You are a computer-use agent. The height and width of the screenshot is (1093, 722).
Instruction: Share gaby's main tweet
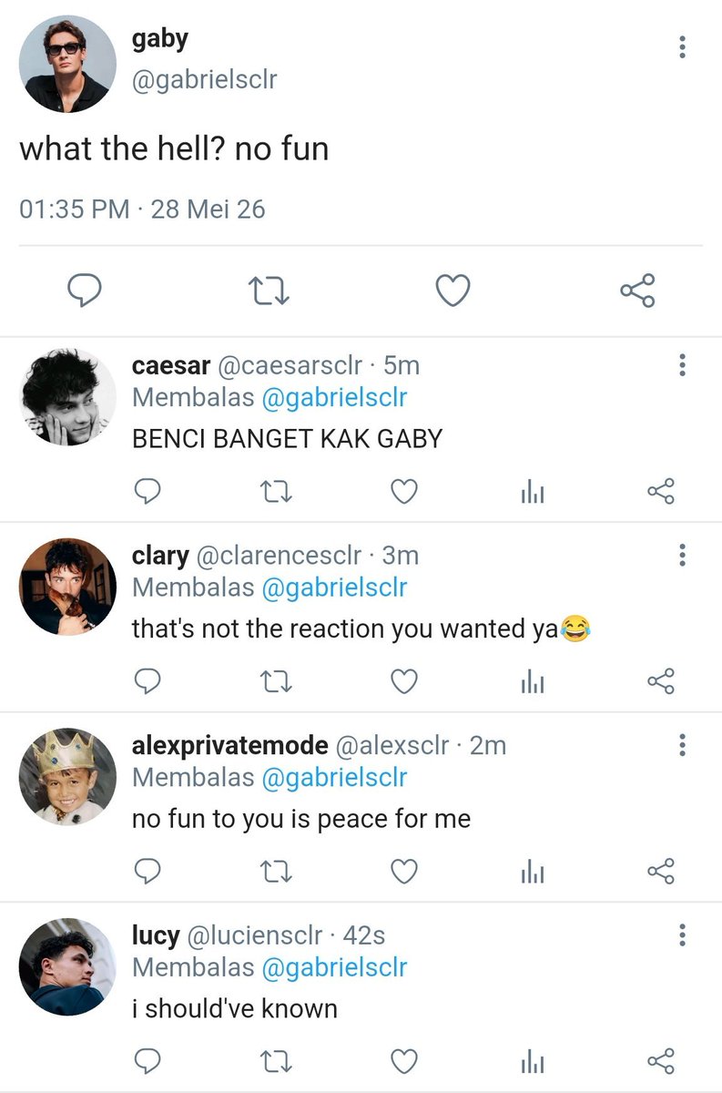click(637, 291)
